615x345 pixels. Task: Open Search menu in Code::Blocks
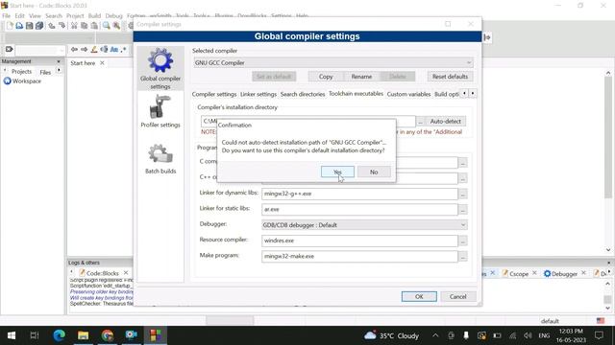click(x=54, y=16)
